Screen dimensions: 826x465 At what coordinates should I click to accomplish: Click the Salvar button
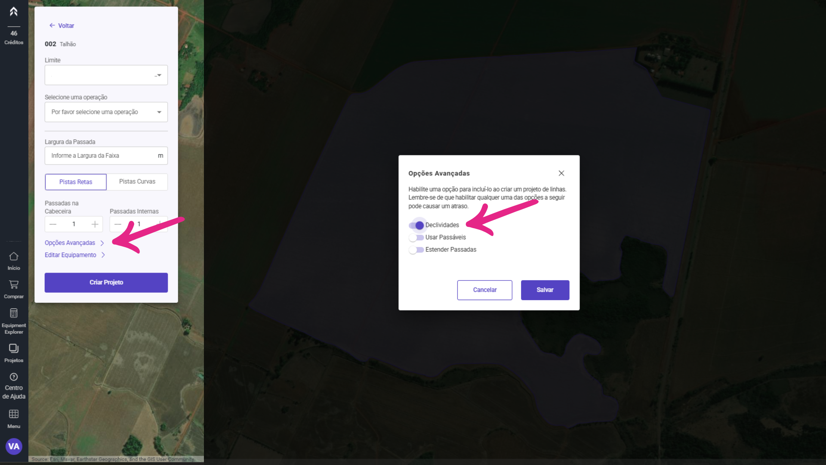click(x=545, y=290)
